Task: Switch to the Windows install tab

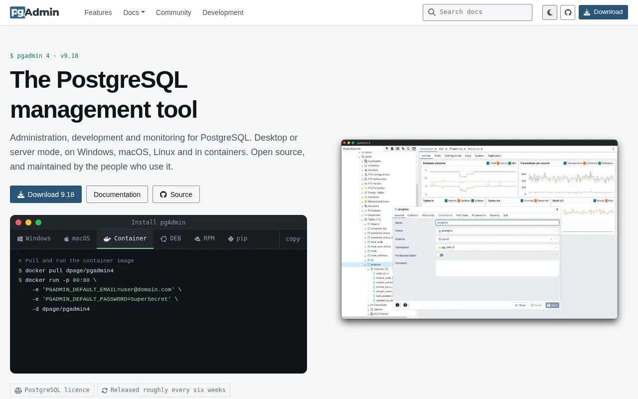Action: click(x=34, y=239)
